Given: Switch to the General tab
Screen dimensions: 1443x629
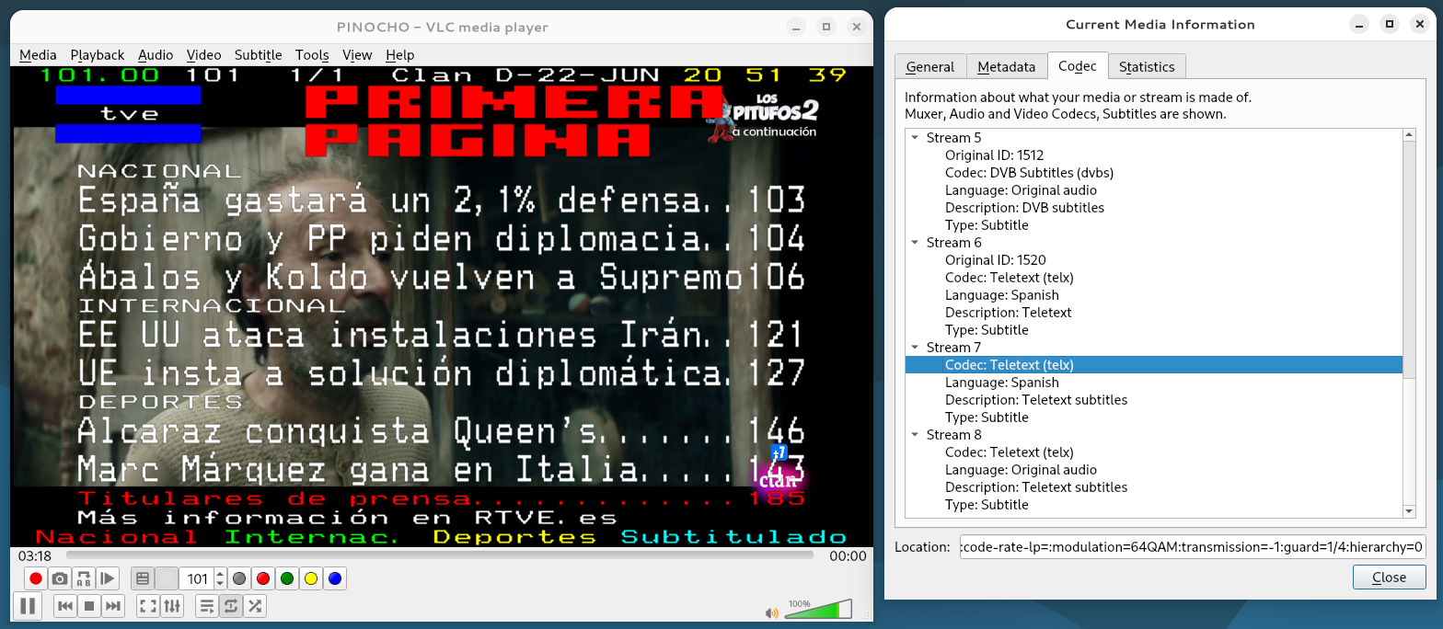Looking at the screenshot, I should coord(930,66).
